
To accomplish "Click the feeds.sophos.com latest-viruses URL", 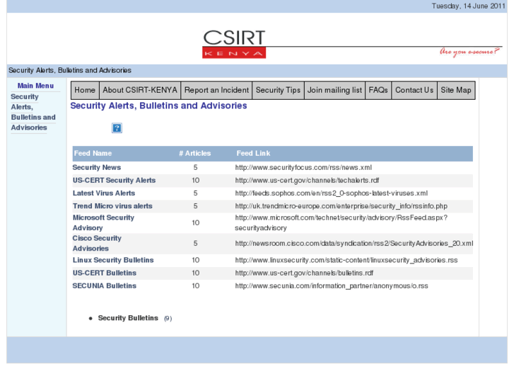I will 331,193.
